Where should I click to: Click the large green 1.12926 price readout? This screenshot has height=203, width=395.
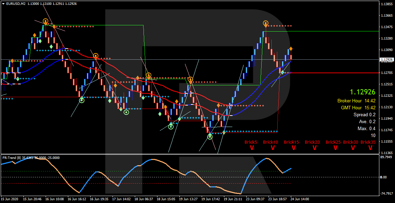point(363,92)
